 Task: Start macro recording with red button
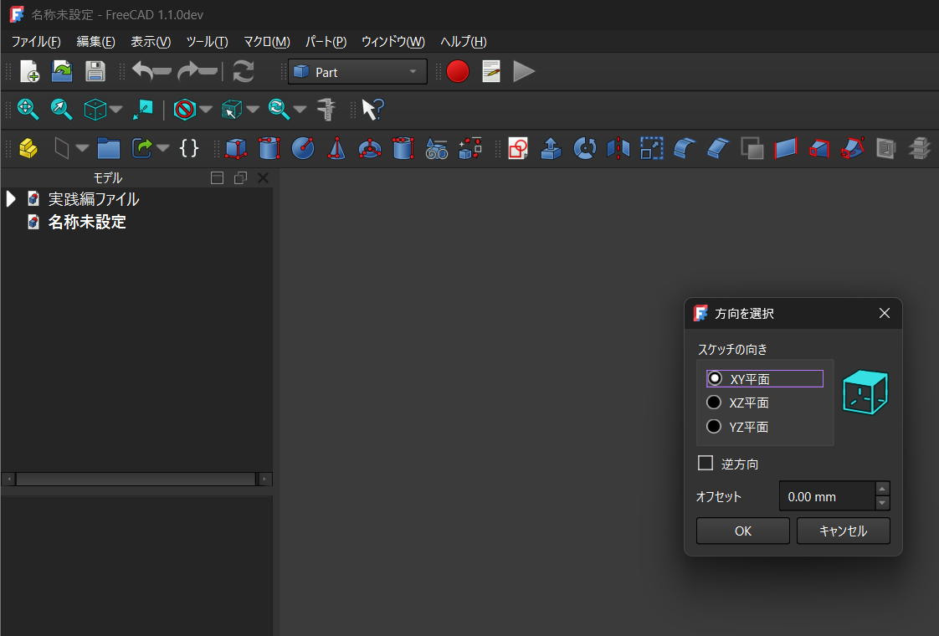(x=457, y=72)
